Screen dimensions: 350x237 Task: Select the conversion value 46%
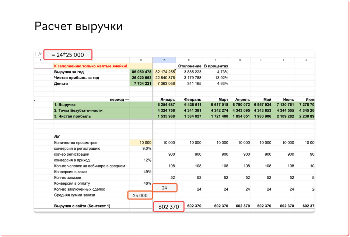pyautogui.click(x=148, y=184)
